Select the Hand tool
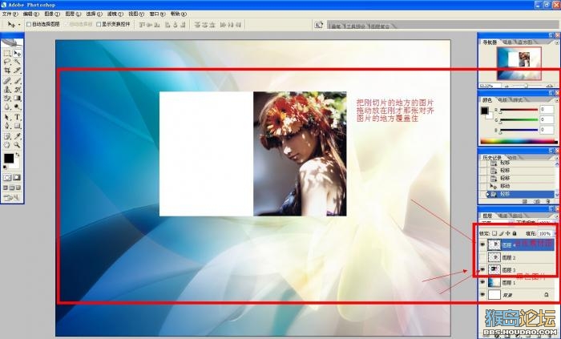Viewport: 561px width, 339px height. pyautogui.click(x=7, y=145)
